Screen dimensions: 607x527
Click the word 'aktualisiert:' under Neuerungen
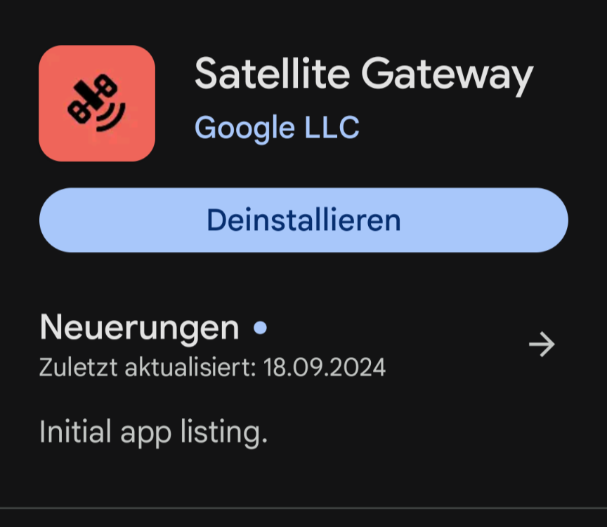[x=190, y=367]
